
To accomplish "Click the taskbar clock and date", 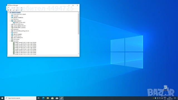I will 170,98.
